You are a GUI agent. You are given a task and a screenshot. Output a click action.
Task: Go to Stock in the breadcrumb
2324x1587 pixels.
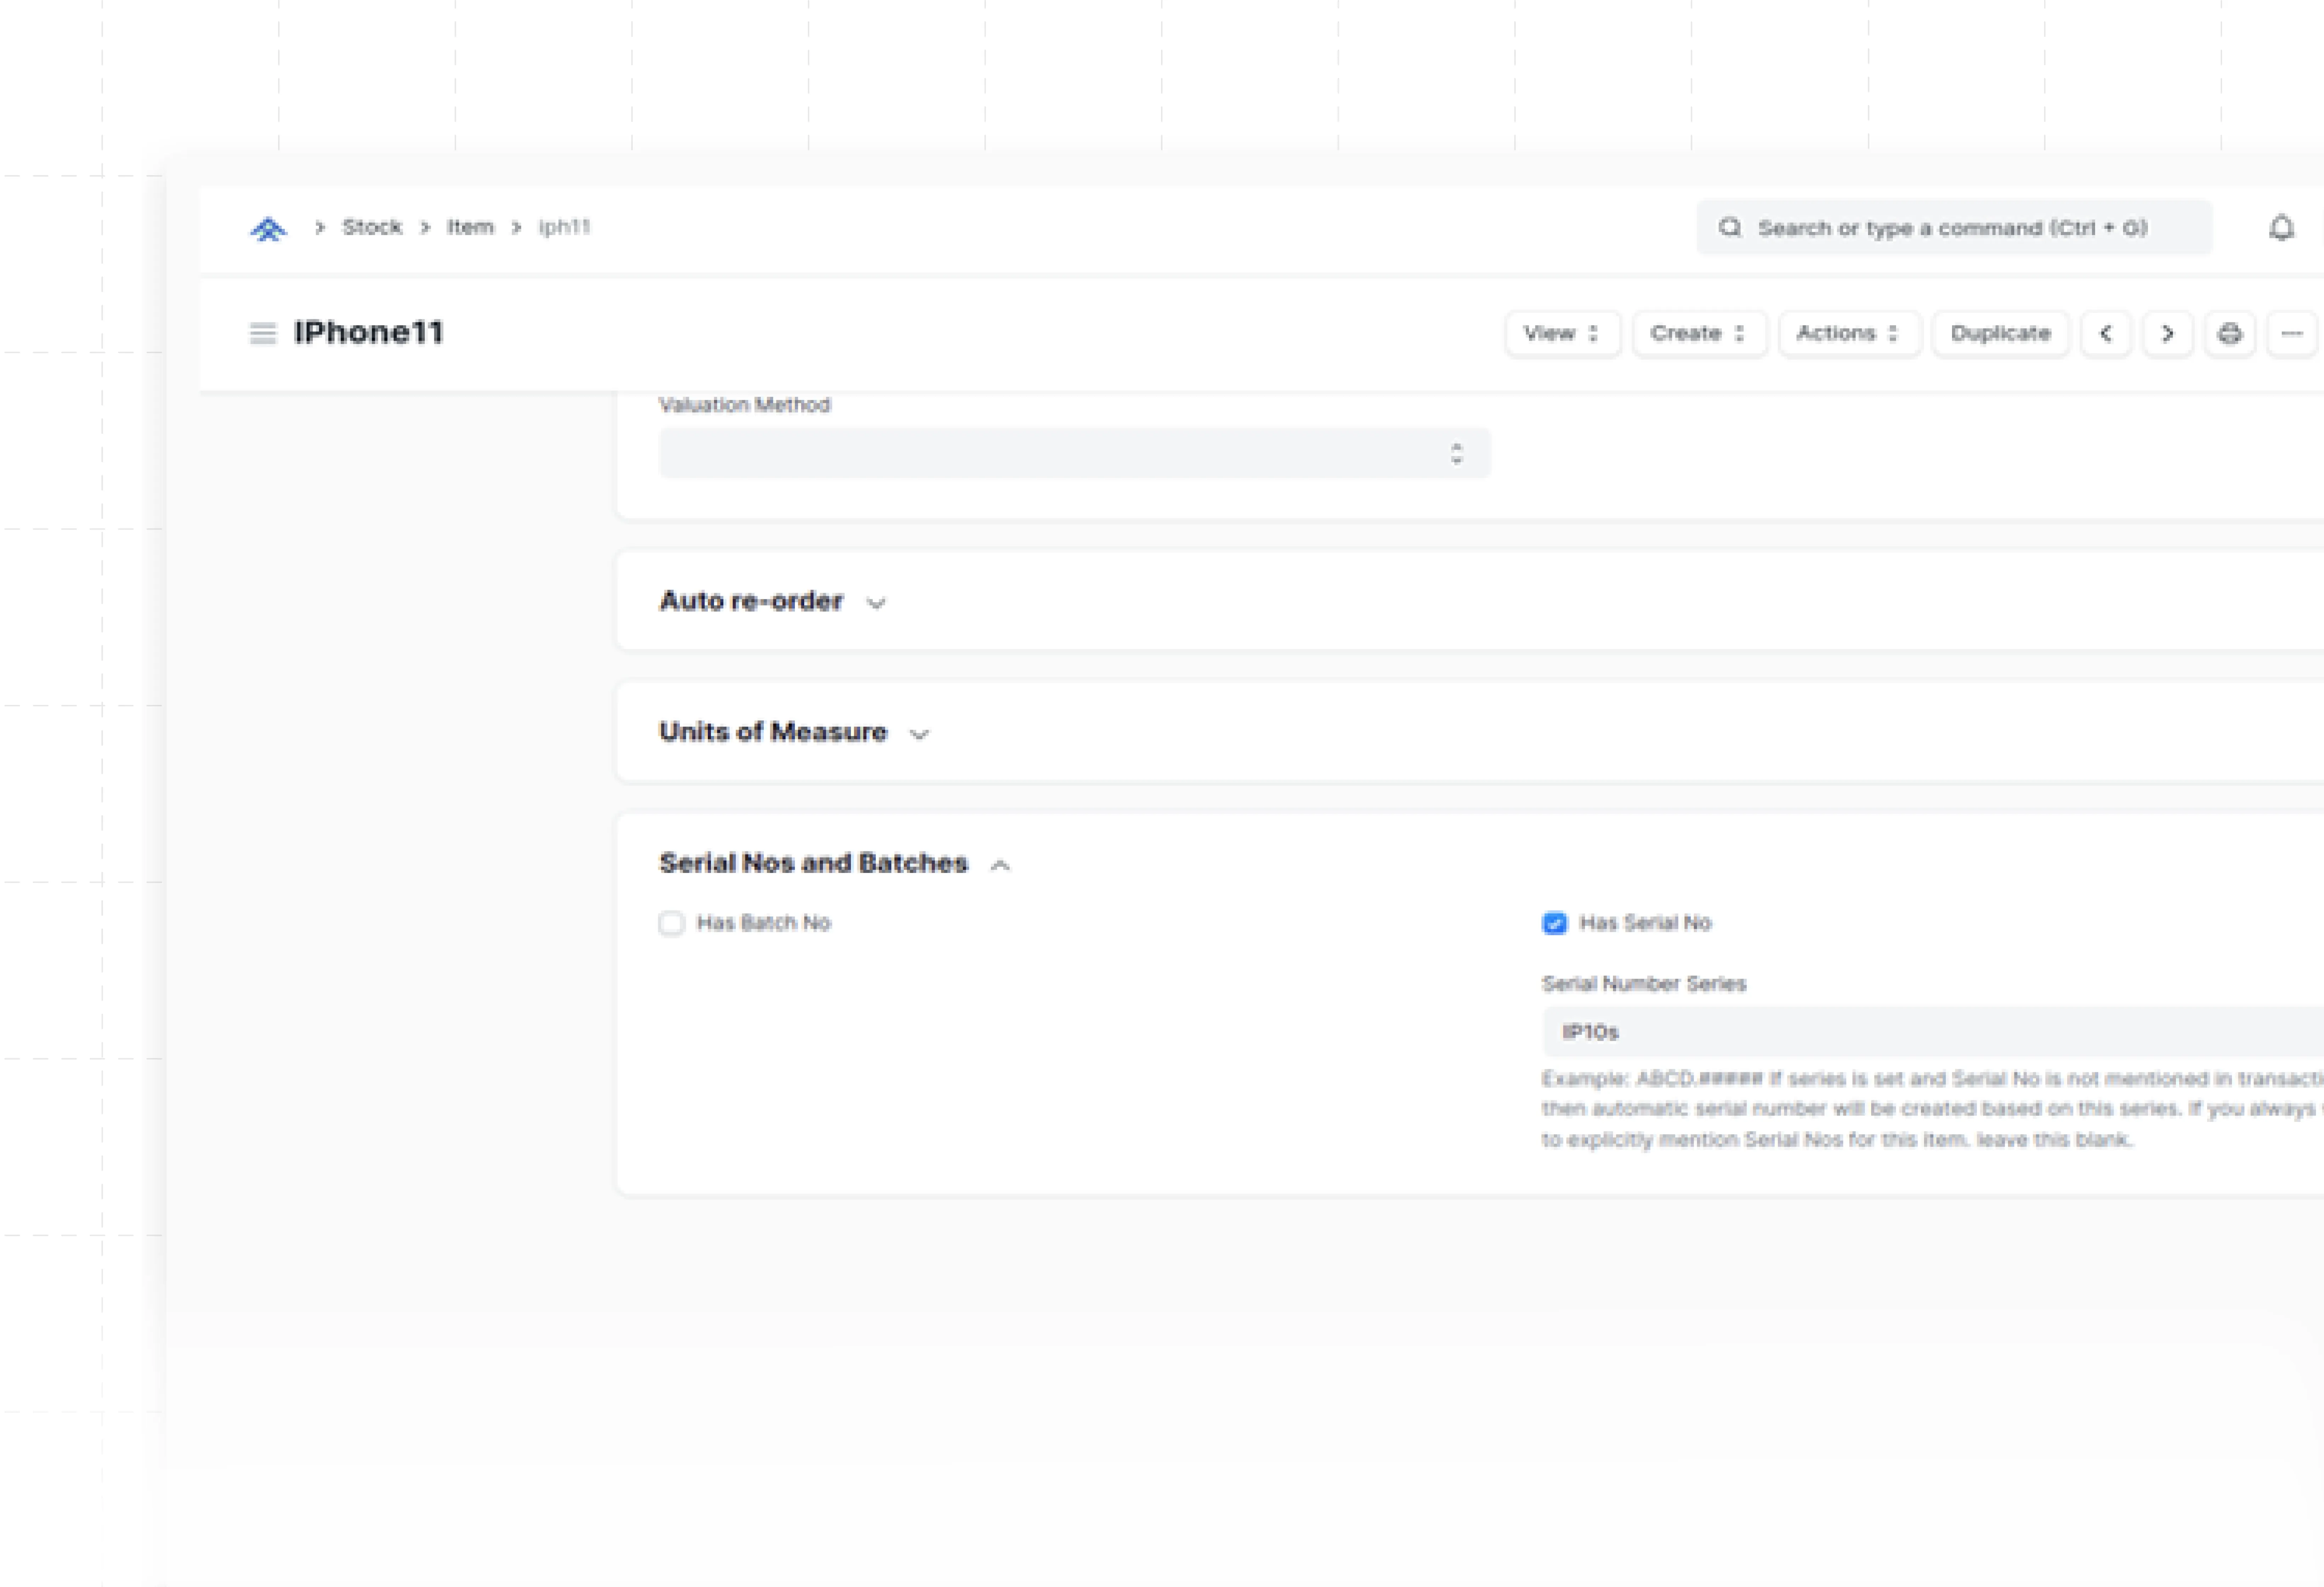coord(372,227)
